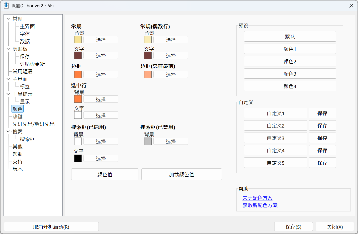Click 选择 for 选中行 背景
Image resolution: width=358 pixels, height=234 pixels.
(101, 99)
